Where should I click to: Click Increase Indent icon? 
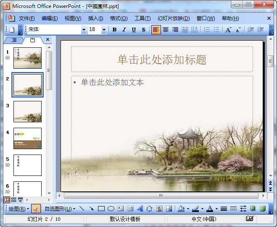[x=260, y=30]
